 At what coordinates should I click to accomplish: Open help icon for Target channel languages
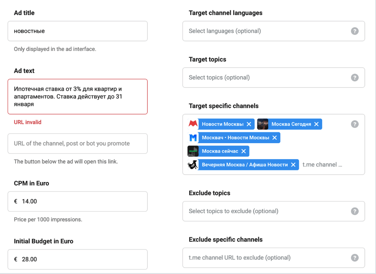tap(355, 31)
